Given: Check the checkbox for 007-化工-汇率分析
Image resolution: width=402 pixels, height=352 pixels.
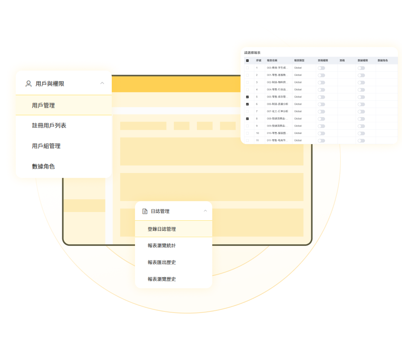Looking at the screenshot, I should pos(248,111).
